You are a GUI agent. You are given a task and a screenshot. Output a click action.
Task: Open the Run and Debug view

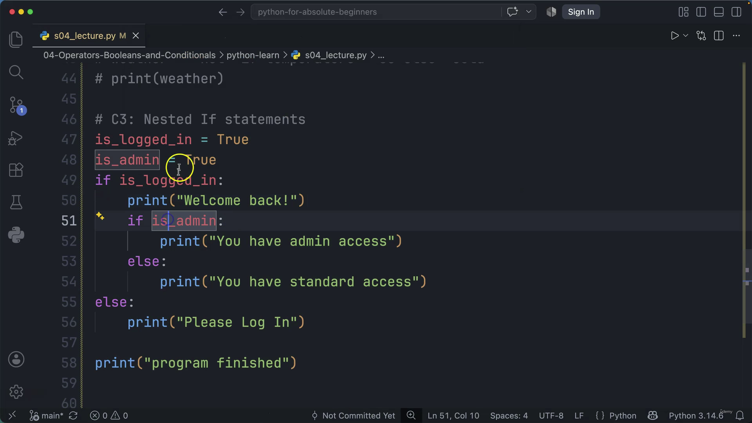coord(16,138)
